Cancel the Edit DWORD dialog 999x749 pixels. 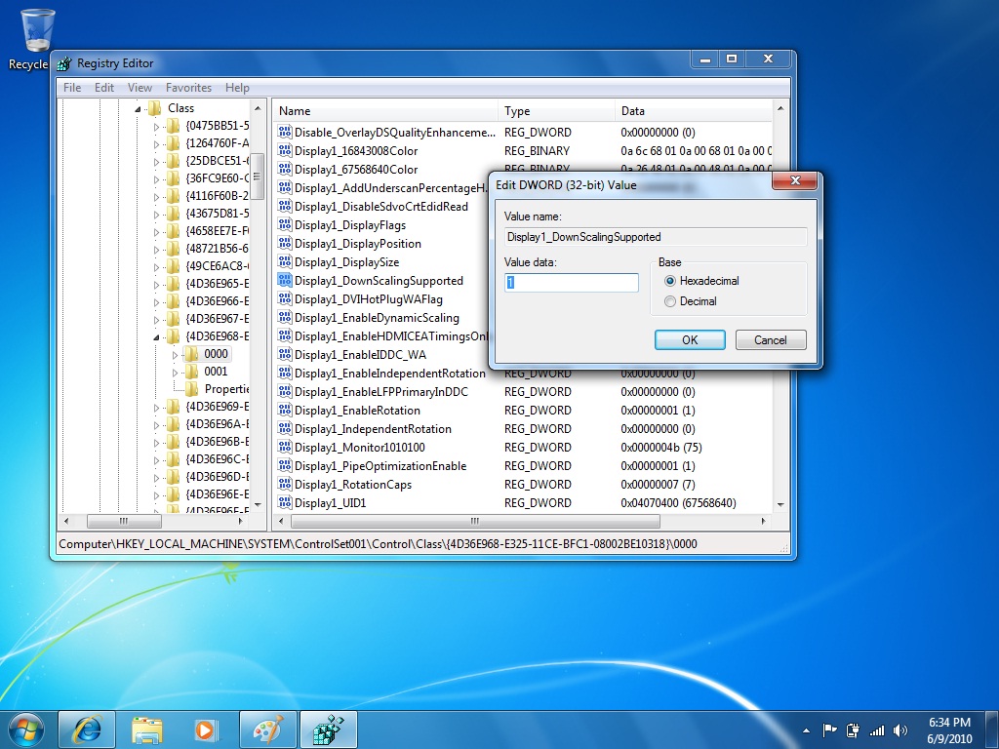click(771, 340)
